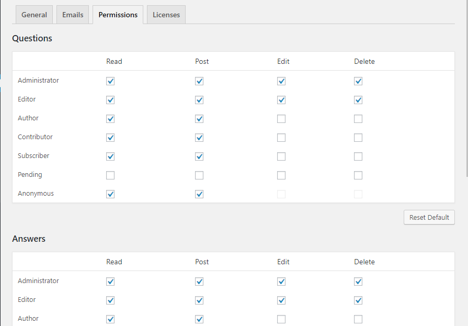
Task: Enable Subscriber Edit permission for Questions
Action: [x=281, y=156]
